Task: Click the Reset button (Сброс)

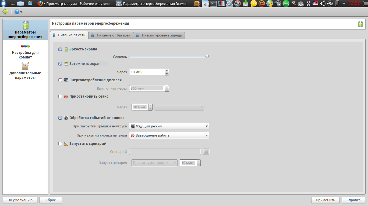Action: (51, 200)
